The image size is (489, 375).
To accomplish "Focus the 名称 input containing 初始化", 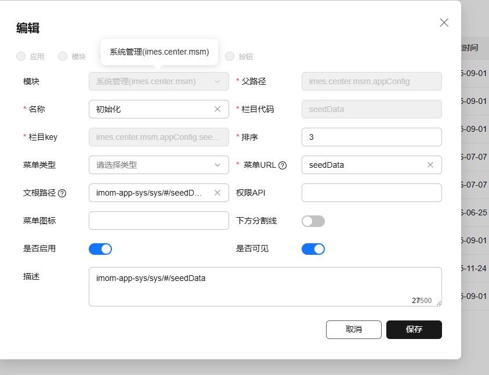I will (159, 109).
